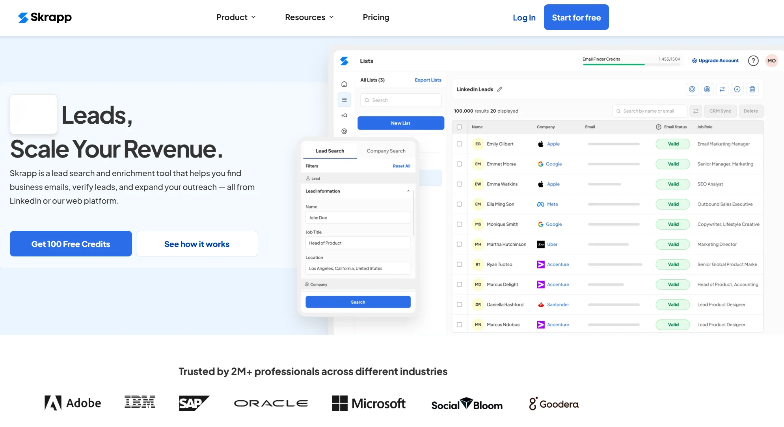Click the Email Finder Credits progress bar
784x427 pixels.
(x=631, y=64)
